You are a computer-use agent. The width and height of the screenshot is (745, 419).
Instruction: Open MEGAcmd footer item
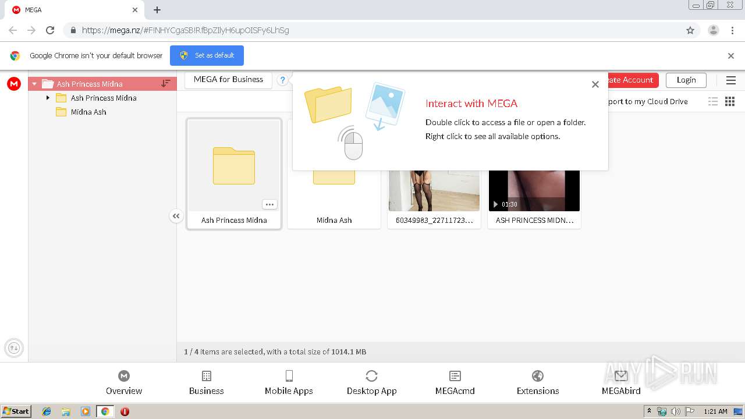coord(455,383)
